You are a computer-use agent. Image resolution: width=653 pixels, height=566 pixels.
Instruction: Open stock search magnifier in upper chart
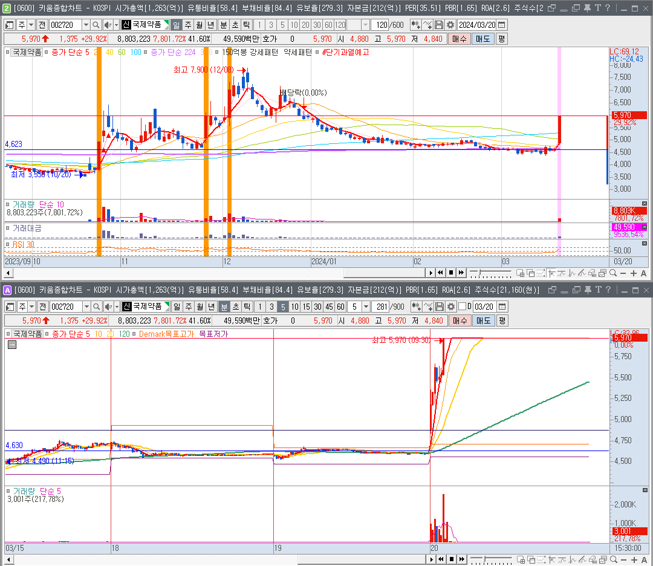(x=96, y=25)
